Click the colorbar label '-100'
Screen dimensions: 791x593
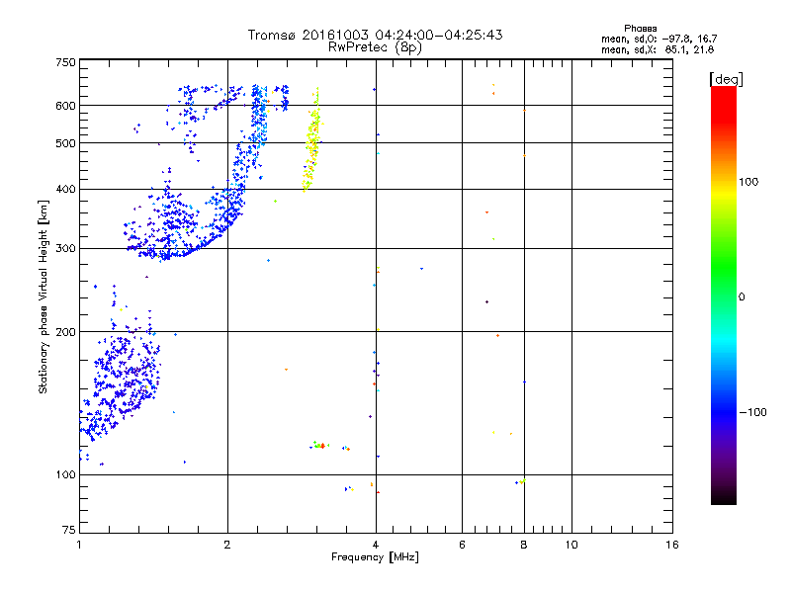pyautogui.click(x=752, y=412)
